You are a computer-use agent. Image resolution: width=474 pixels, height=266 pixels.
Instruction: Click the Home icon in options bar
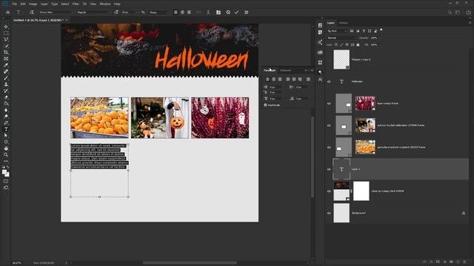click(8, 13)
